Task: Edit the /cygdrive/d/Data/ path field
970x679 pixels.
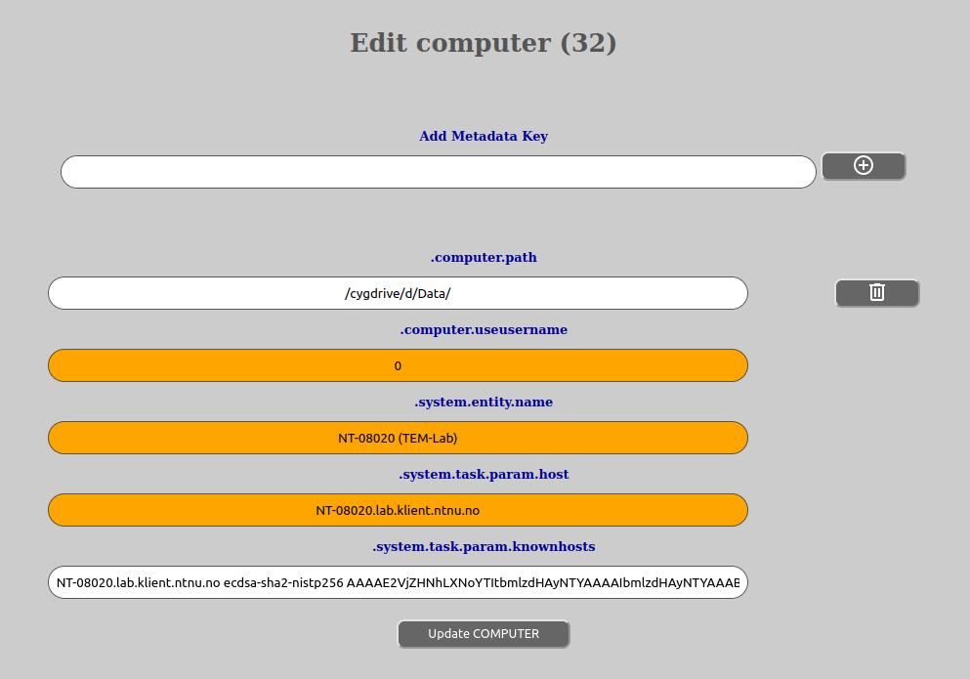Action: pyautogui.click(x=398, y=293)
